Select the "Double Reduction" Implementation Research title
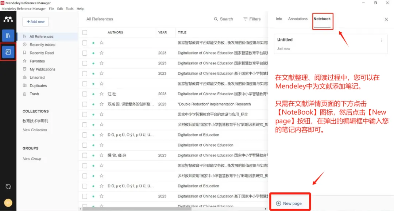This screenshot has height=211, width=394. tap(214, 104)
